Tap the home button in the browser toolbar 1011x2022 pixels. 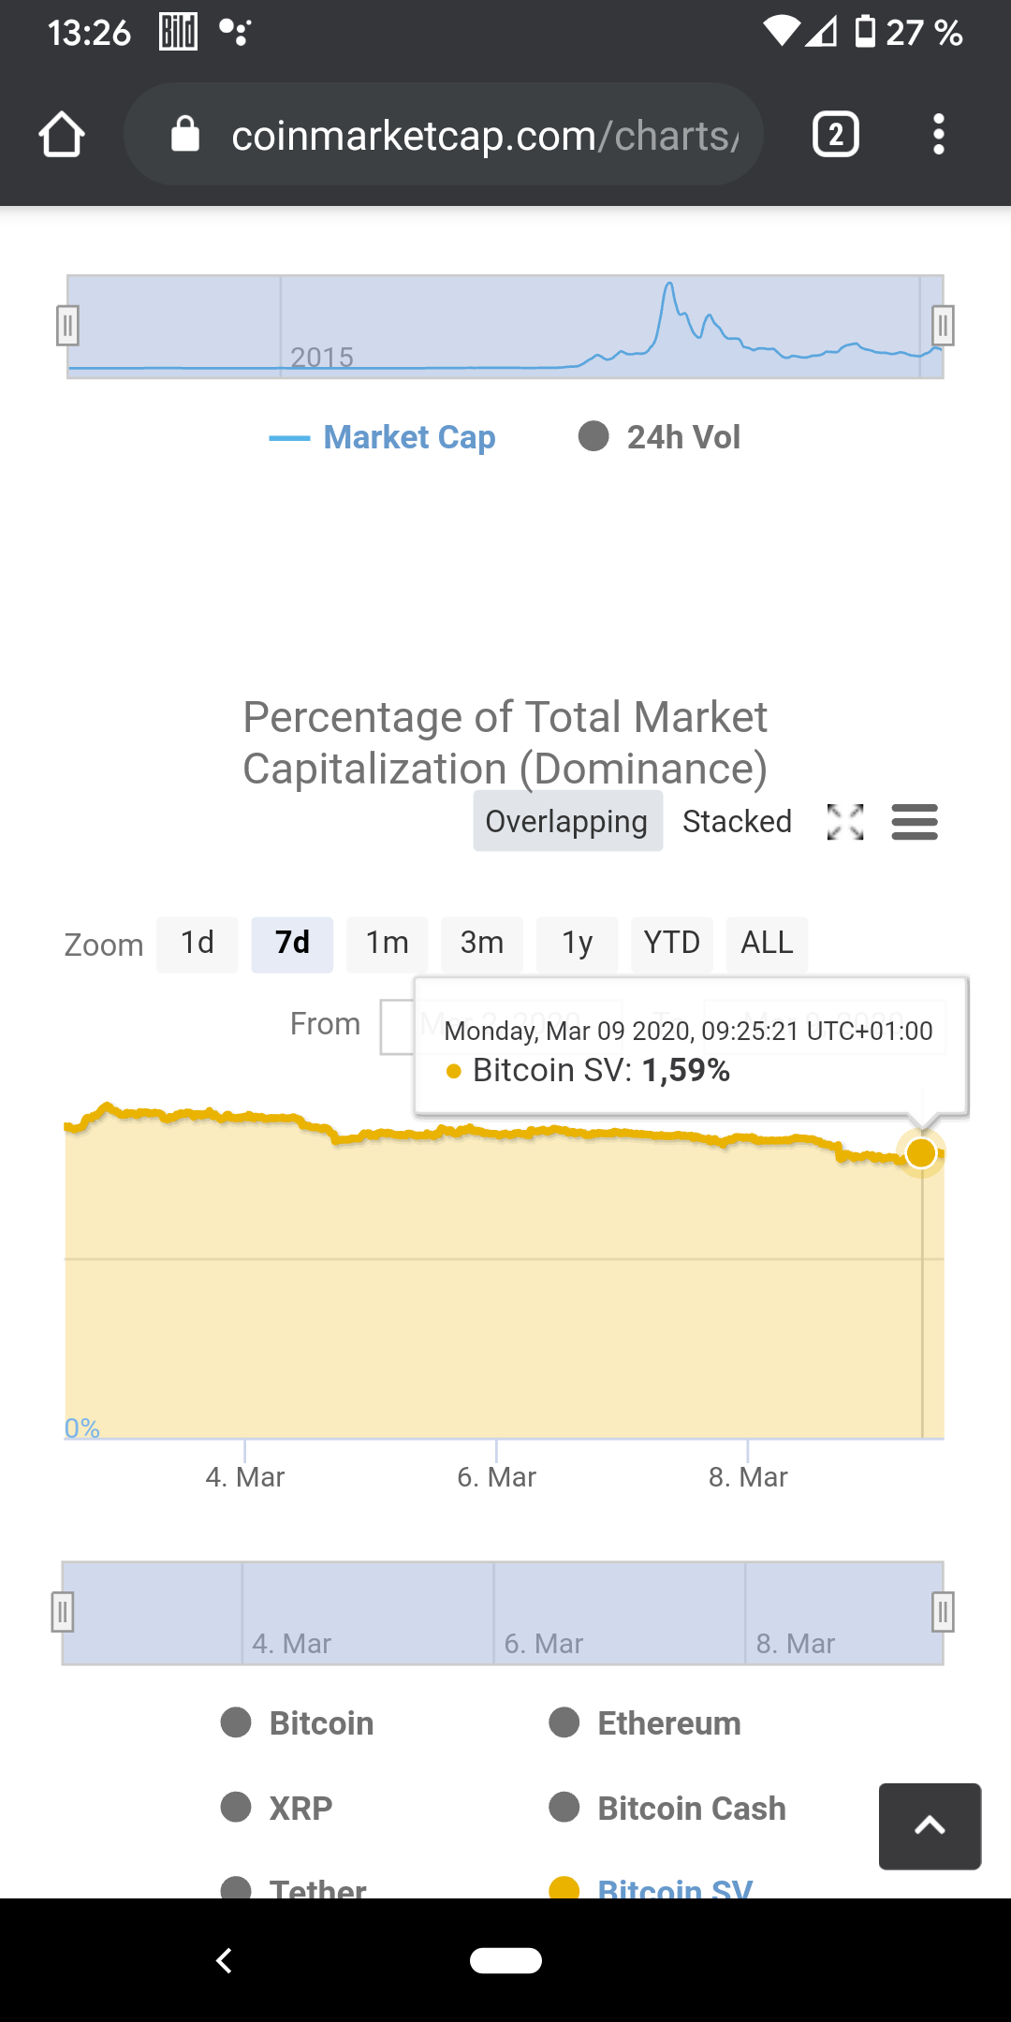[60, 134]
